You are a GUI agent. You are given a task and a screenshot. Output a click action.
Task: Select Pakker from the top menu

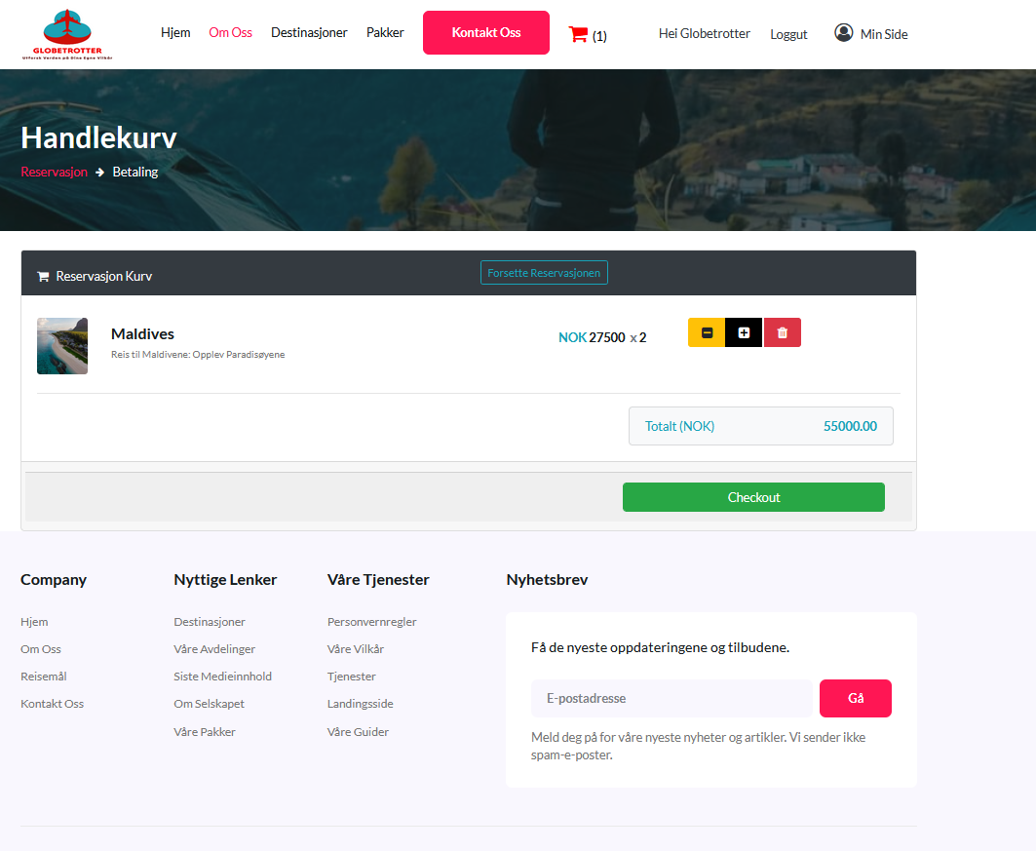pyautogui.click(x=385, y=32)
